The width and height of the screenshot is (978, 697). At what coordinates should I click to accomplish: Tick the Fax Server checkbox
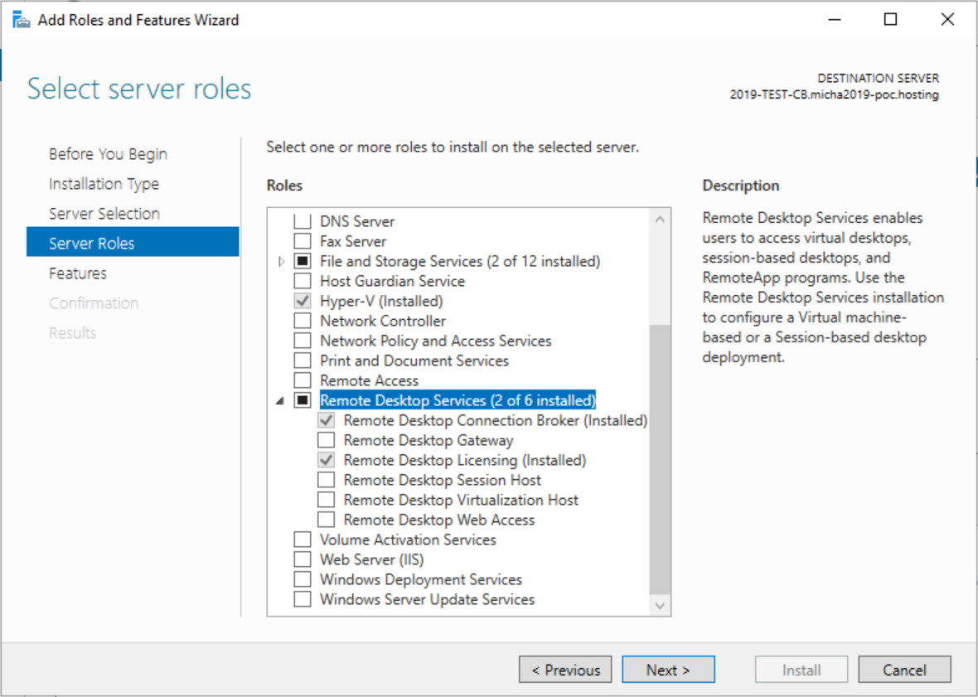(303, 241)
